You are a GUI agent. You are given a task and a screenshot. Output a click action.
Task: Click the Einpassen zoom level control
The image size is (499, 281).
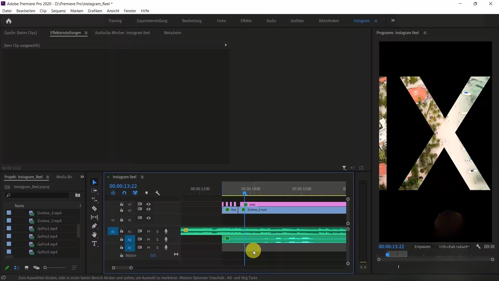click(x=422, y=246)
